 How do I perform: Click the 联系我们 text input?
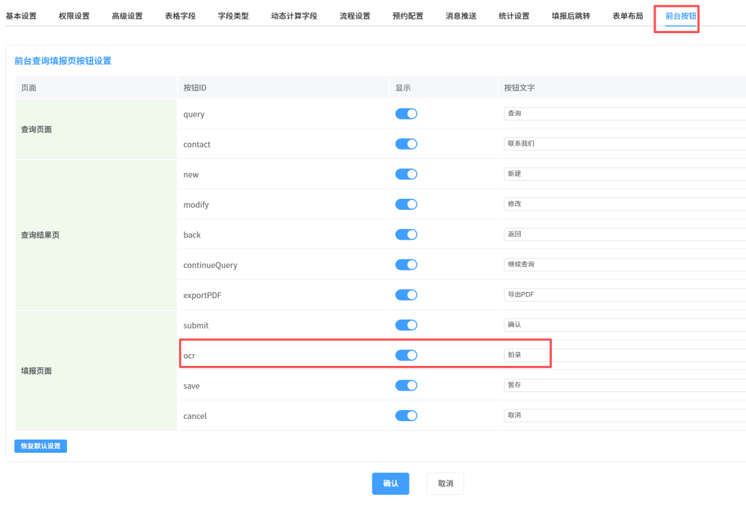[x=624, y=144]
